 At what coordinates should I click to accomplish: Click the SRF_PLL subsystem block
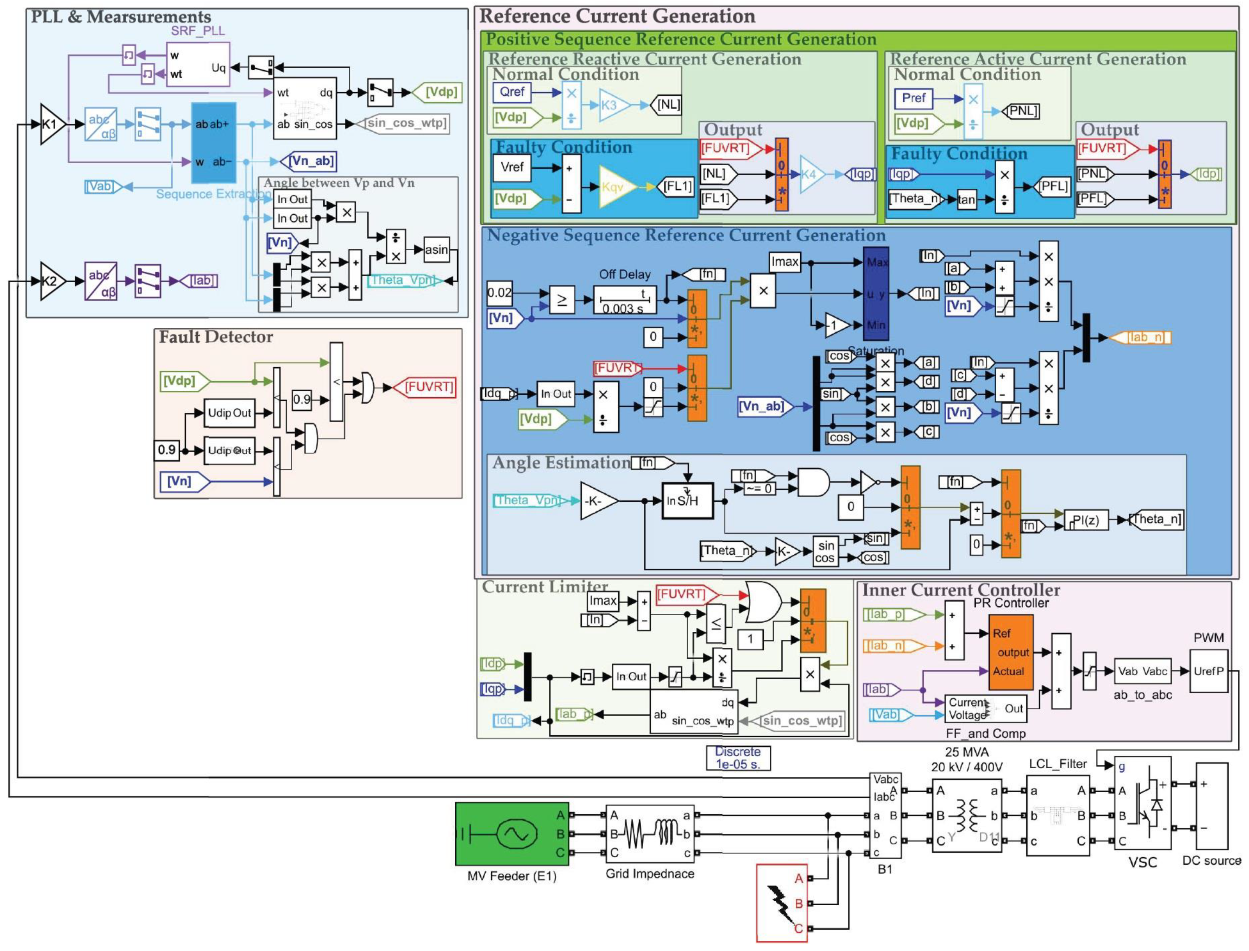click(x=197, y=64)
